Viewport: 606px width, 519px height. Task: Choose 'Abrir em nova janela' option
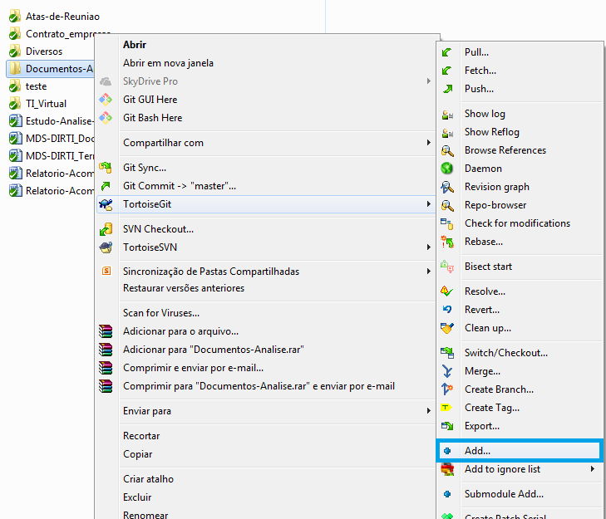click(168, 63)
